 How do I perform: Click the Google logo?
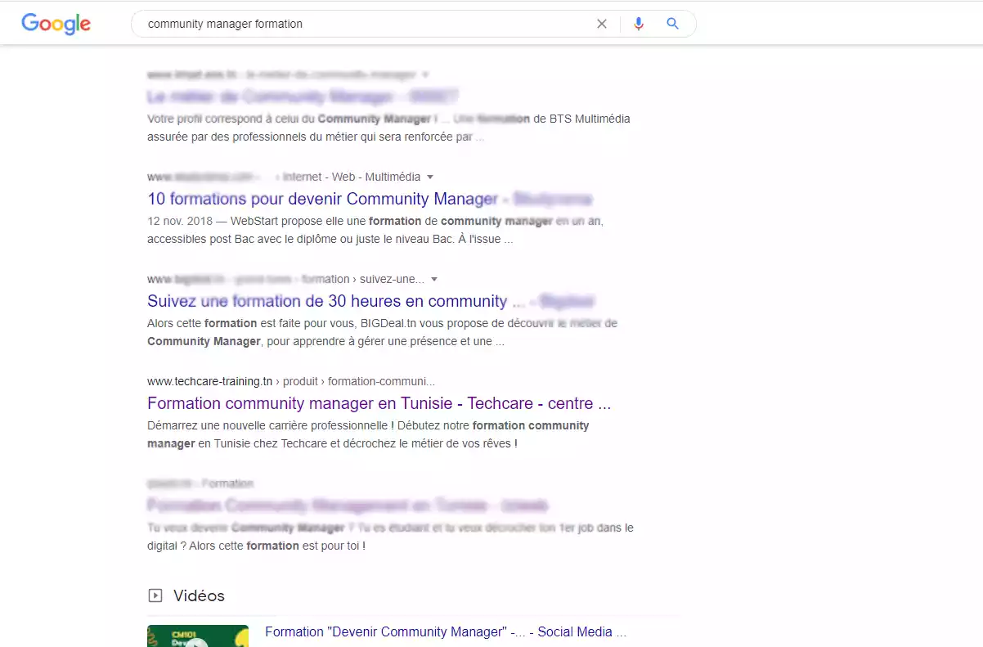[x=56, y=24]
